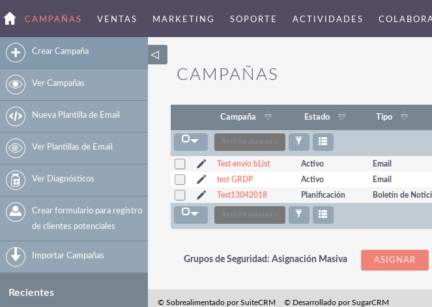Screen dimensions: 432x307
Task: Open the top column chooser list icon
Action: (323, 142)
